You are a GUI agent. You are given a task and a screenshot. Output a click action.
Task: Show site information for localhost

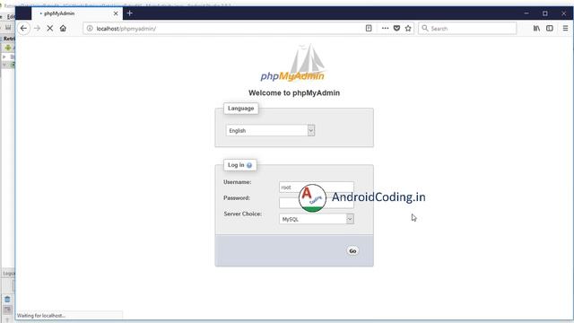click(90, 28)
